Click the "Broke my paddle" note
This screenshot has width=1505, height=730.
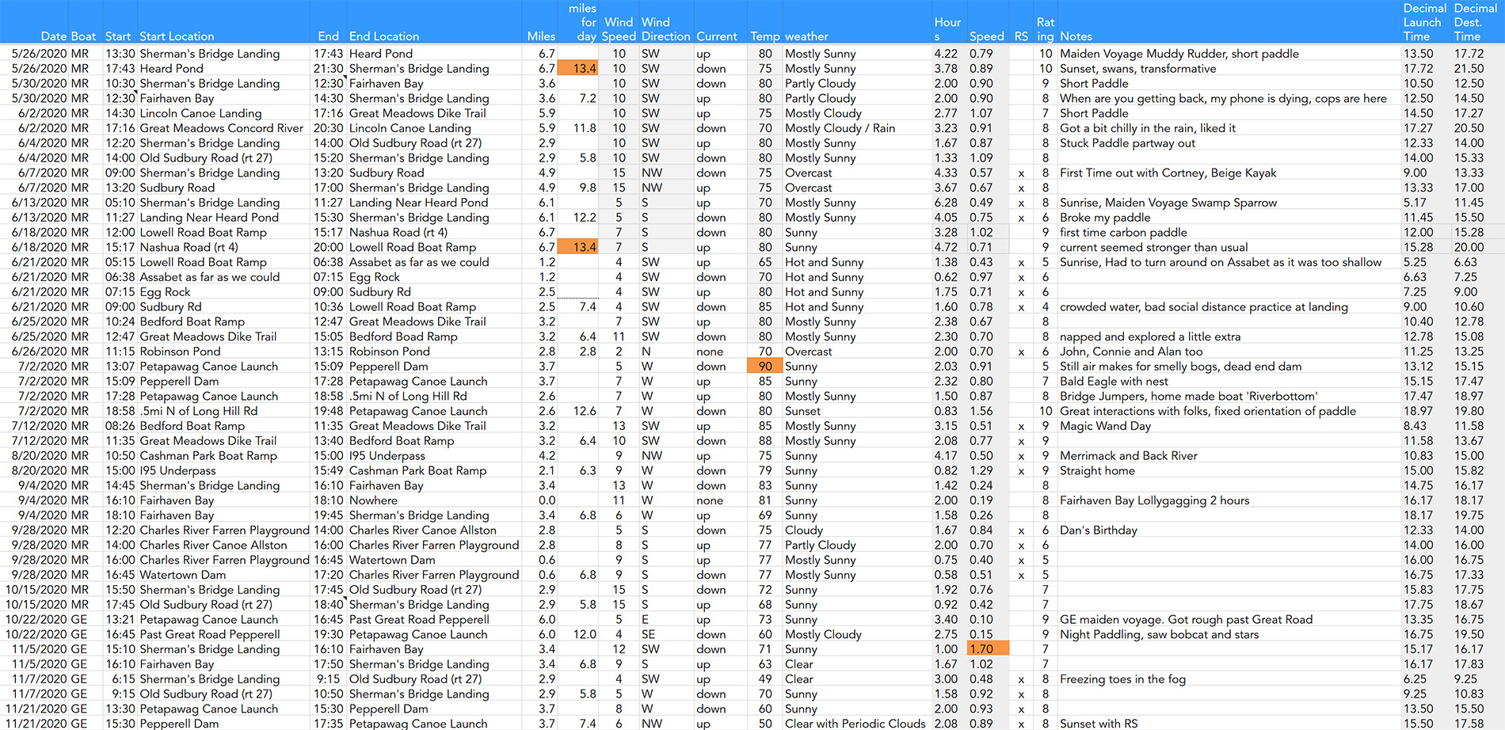click(x=1105, y=218)
